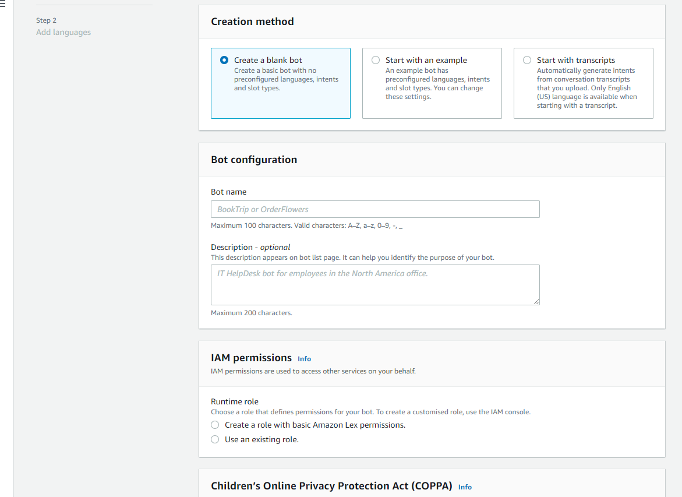Pick the Start with transcripts radio button
This screenshot has width=682, height=497.
pyautogui.click(x=527, y=60)
